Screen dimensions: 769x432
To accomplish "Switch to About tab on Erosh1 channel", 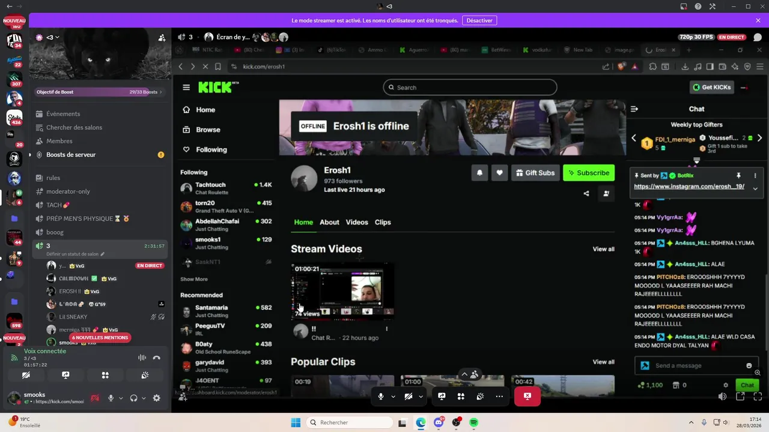I will click(329, 222).
